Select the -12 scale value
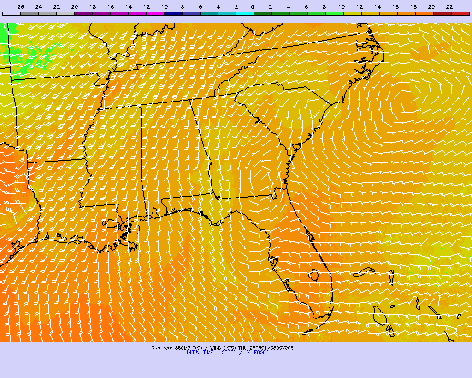 [144, 6]
